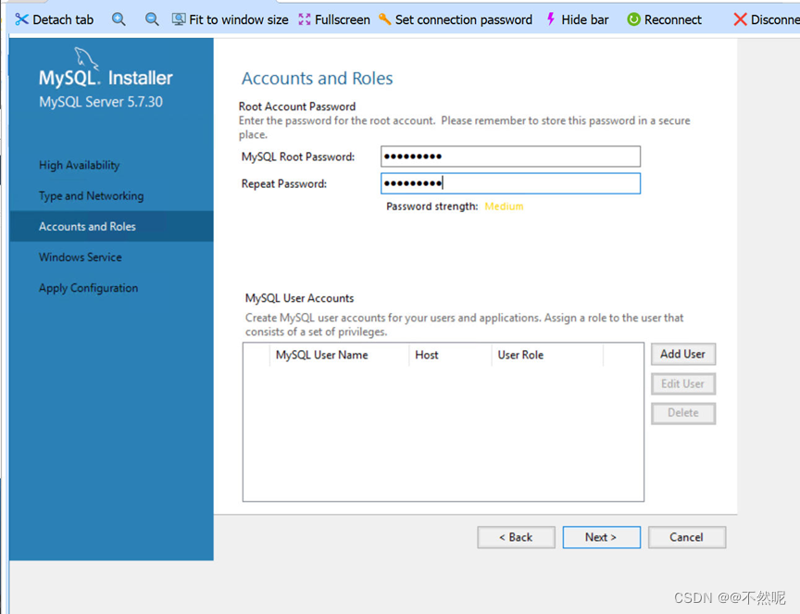This screenshot has width=800, height=614.
Task: Zoom in with the plus magnifier icon
Action: [x=119, y=19]
